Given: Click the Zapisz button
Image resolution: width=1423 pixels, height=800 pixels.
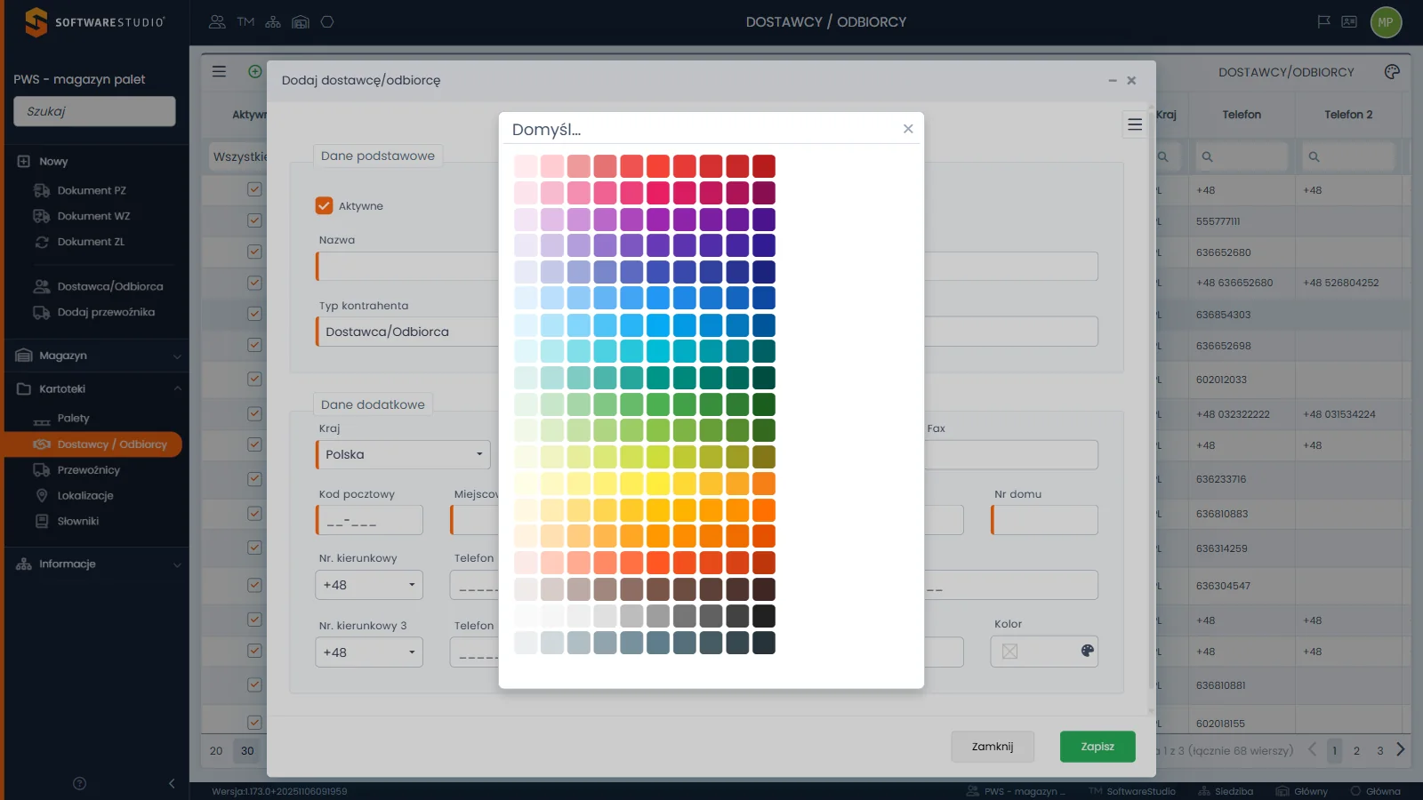Looking at the screenshot, I should 1097,747.
